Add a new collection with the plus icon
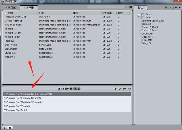 [x=176, y=7]
